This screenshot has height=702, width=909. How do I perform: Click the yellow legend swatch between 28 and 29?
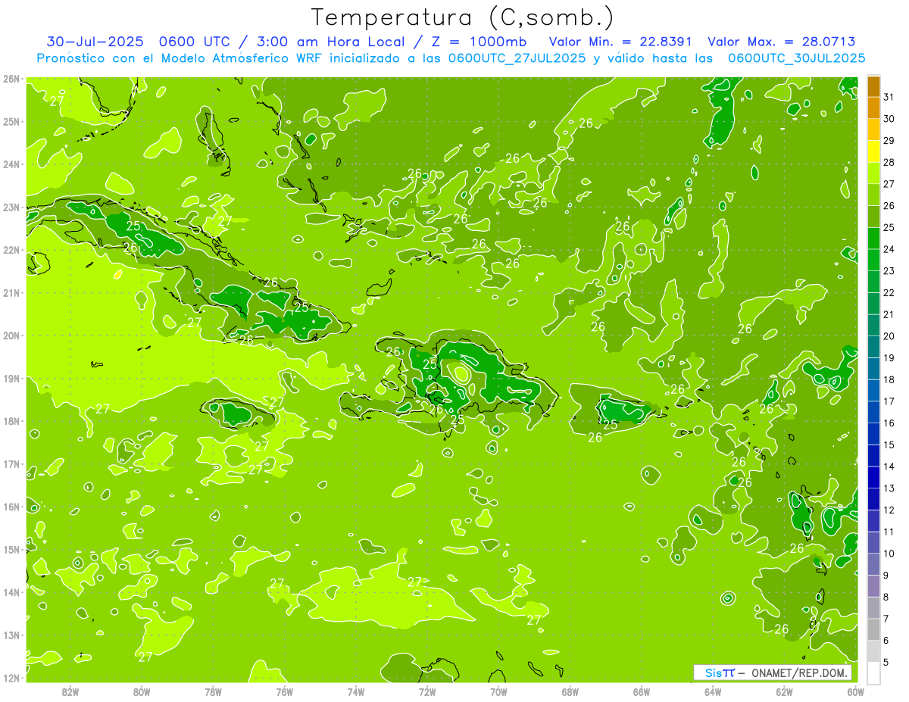pyautogui.click(x=873, y=151)
